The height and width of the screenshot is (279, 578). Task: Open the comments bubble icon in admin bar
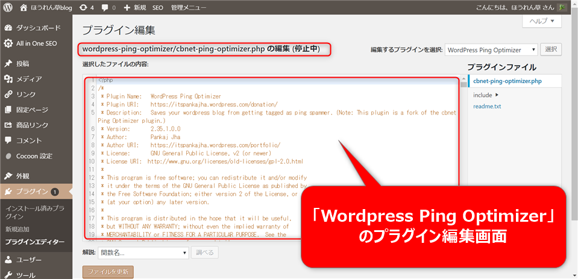tap(105, 7)
